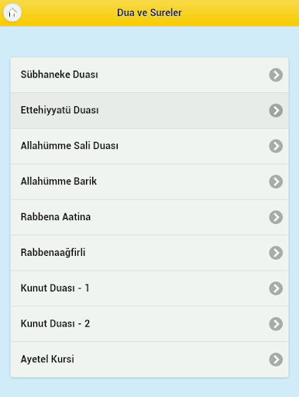Screen dimensions: 299x397
Task: Click arrow icon beside Rabbena Aatina
Action: pyautogui.click(x=276, y=217)
